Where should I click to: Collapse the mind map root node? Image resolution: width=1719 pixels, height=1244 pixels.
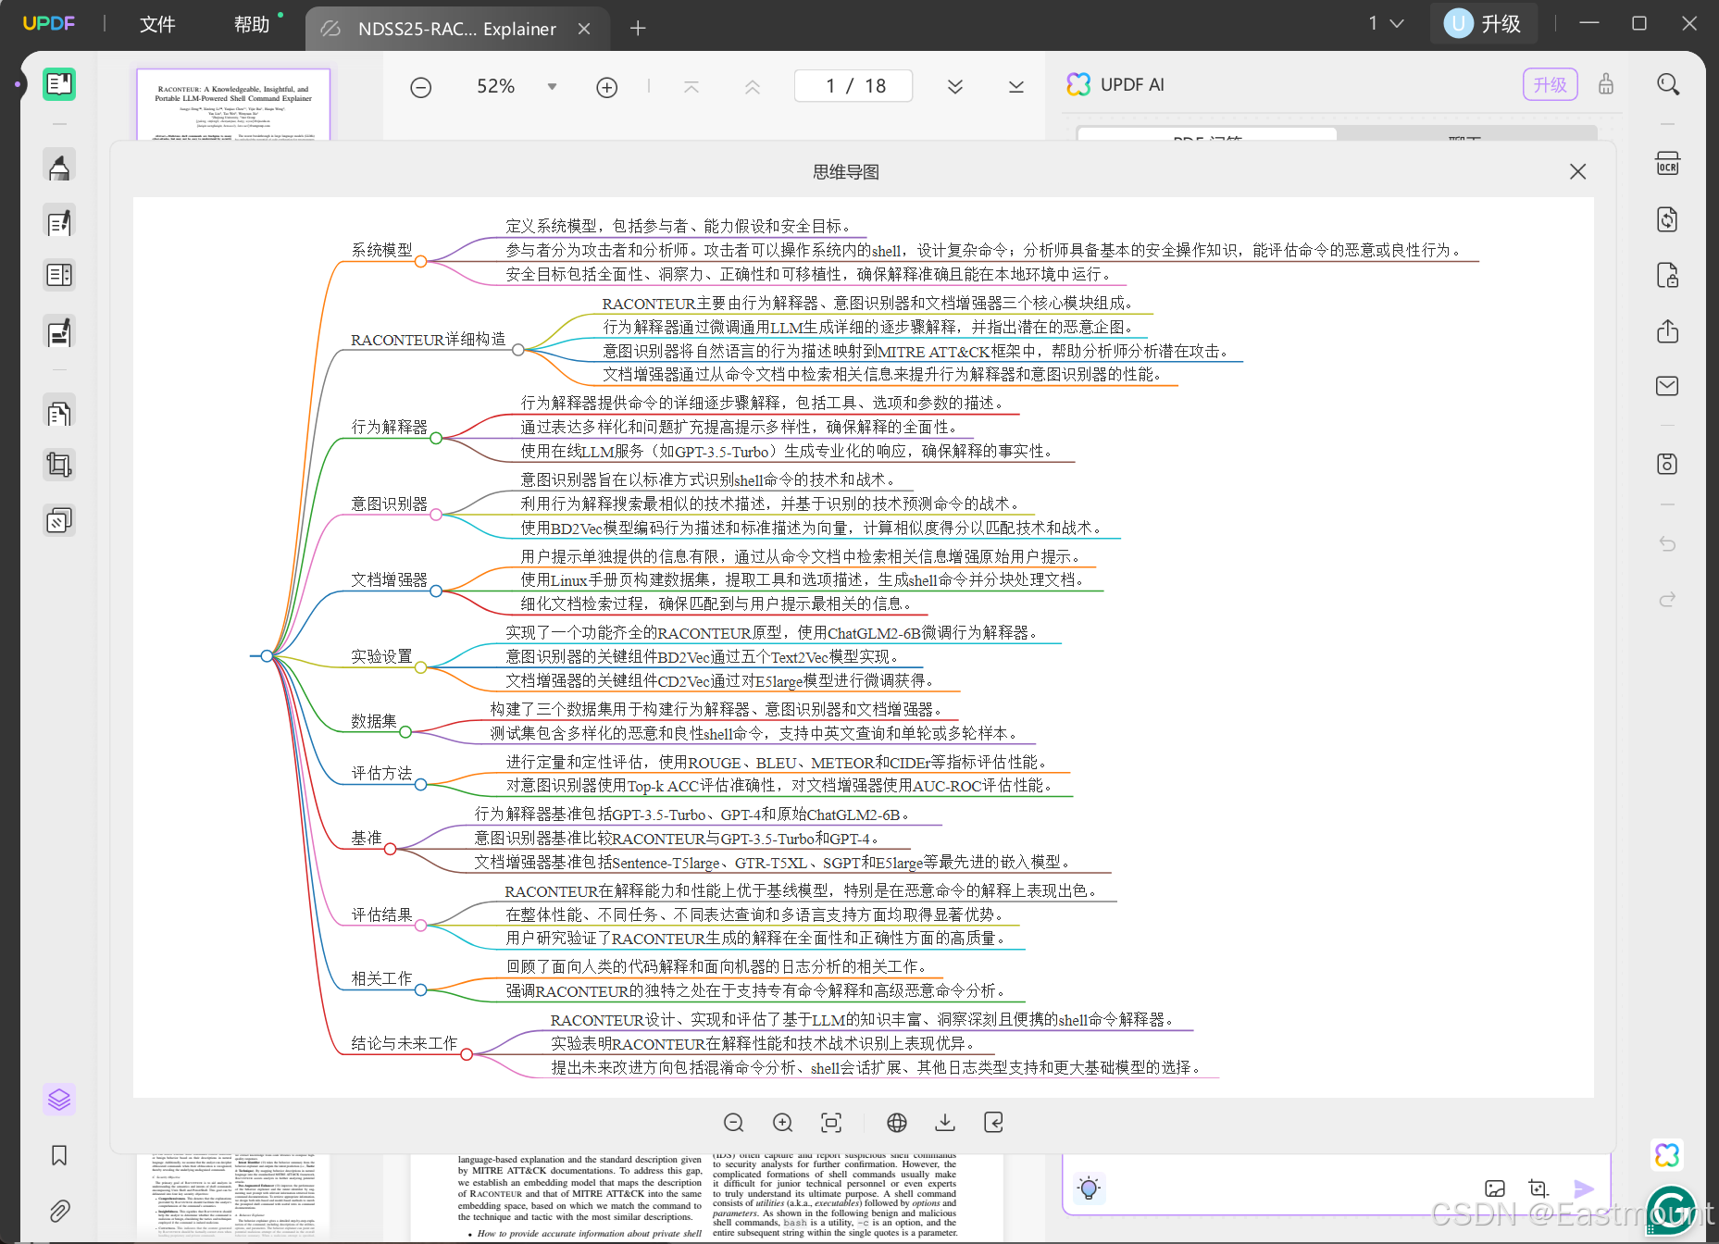267,656
